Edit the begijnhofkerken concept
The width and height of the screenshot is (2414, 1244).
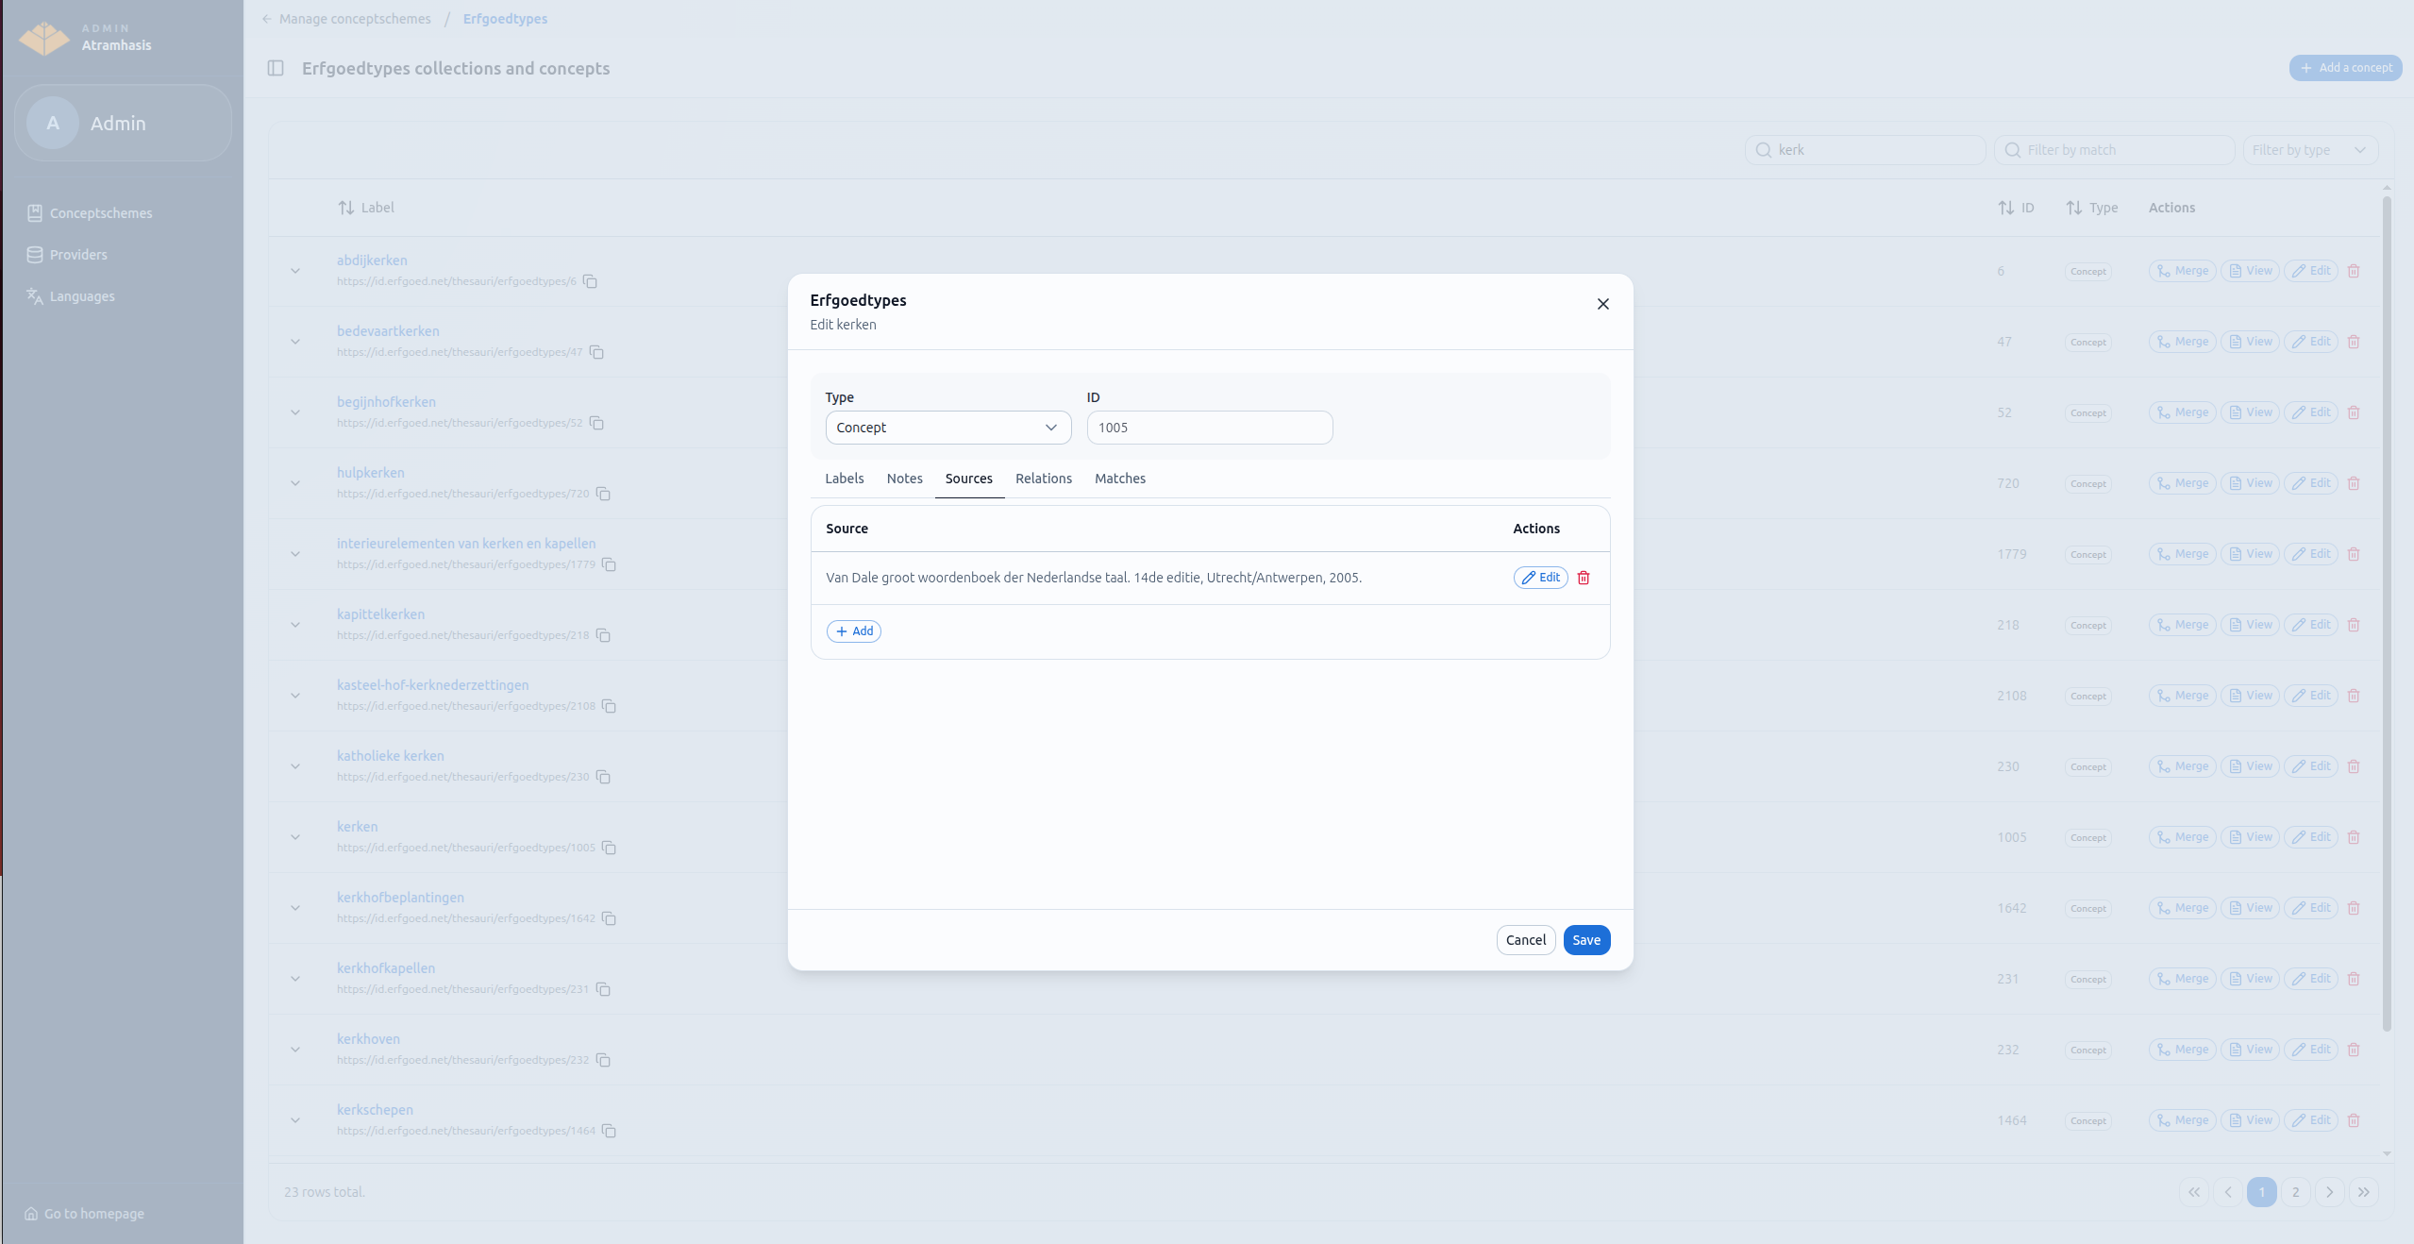click(2310, 412)
